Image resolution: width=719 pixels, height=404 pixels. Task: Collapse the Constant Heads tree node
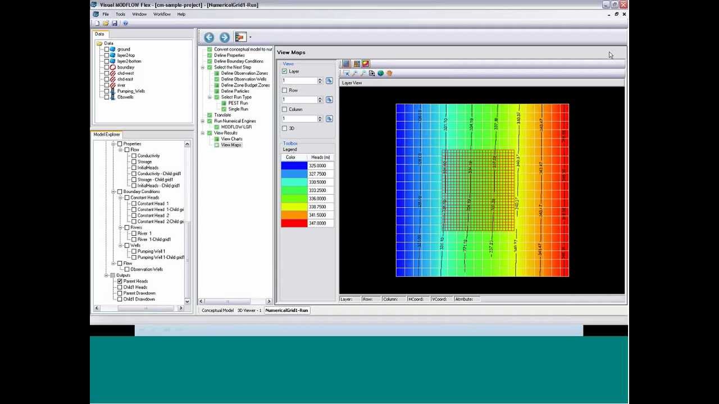[120, 198]
